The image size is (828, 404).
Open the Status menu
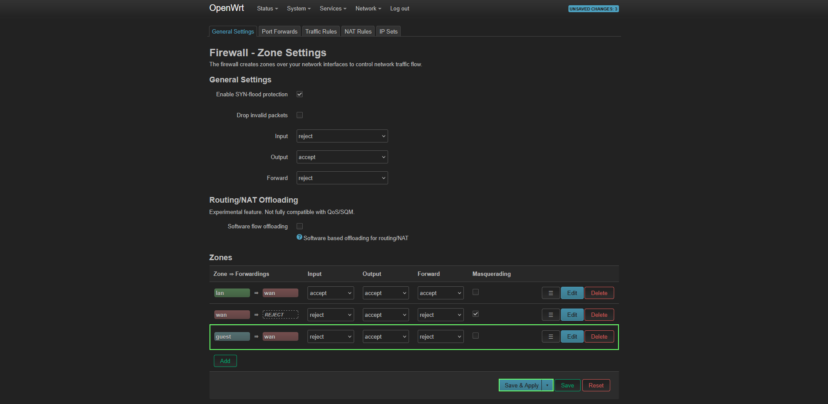[x=267, y=8]
